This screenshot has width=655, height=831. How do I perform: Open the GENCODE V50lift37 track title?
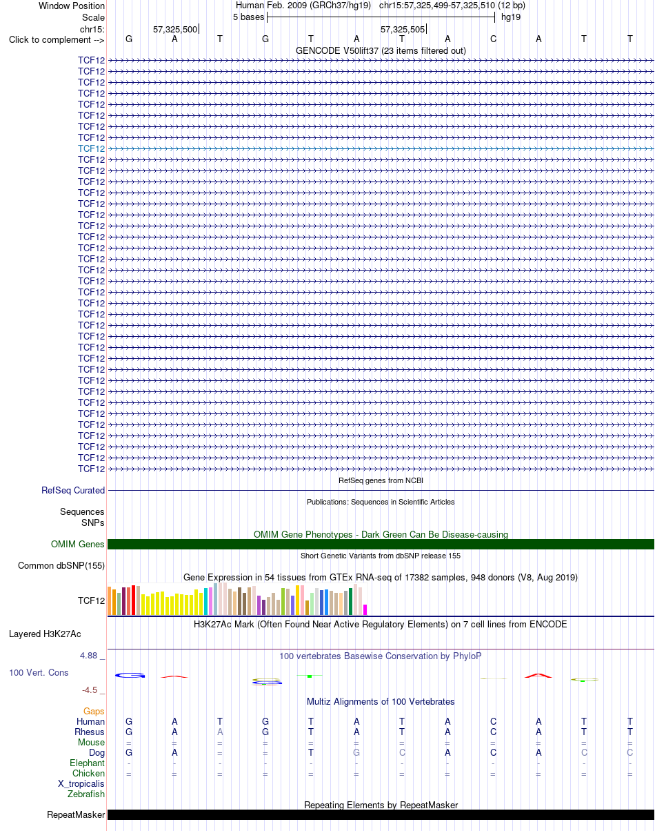coord(381,50)
